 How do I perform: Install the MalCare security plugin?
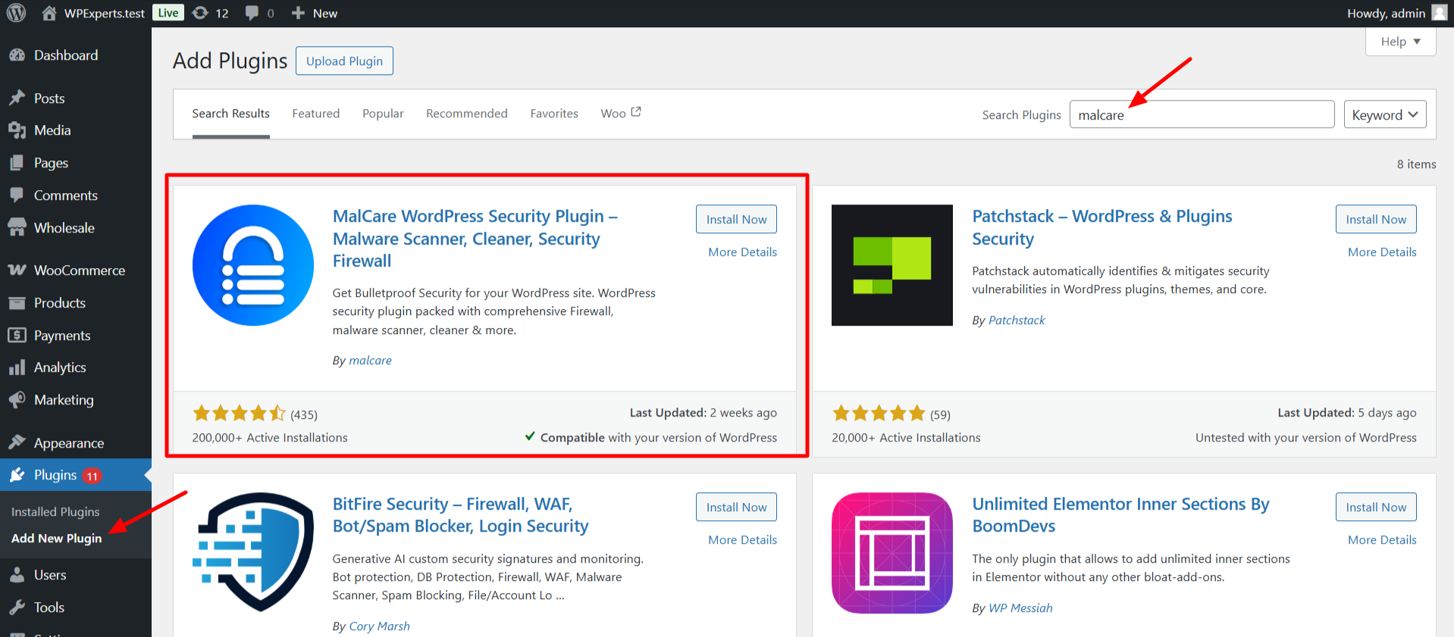736,219
